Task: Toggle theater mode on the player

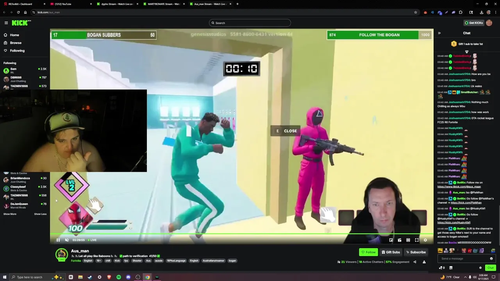Action: [408, 240]
